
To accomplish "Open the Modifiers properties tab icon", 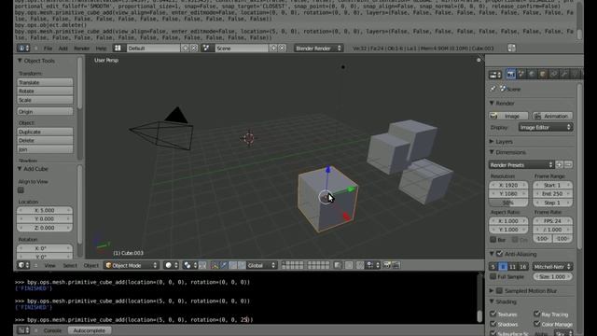I will tap(565, 75).
